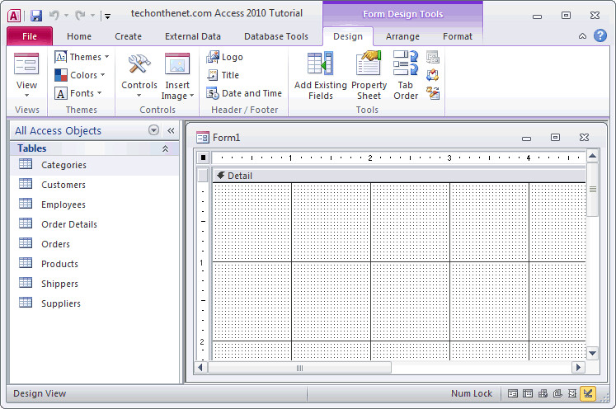Switch to PivotTable View from status bar

point(543,393)
